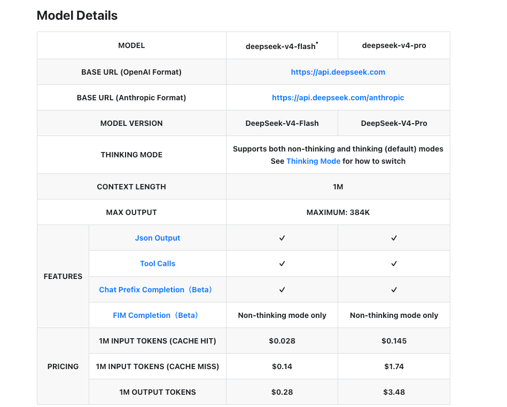Viewport: 507px width, 407px height.
Task: Open the Json Output feature link
Action: click(x=158, y=238)
